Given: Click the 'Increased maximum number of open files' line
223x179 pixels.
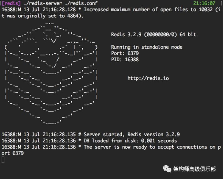Looking at the screenshot, I should click(x=111, y=9).
